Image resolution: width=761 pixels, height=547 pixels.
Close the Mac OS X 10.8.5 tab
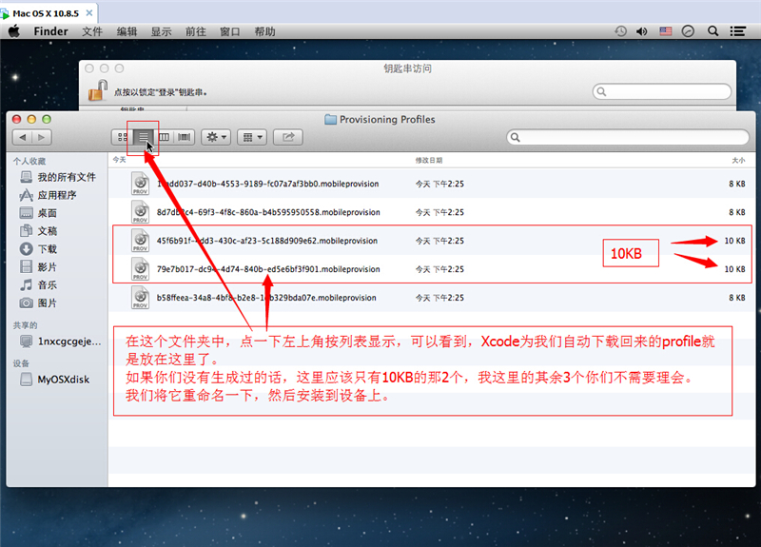(89, 13)
